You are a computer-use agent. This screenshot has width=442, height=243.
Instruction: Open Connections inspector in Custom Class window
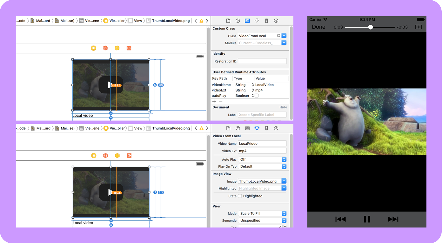coord(276,21)
